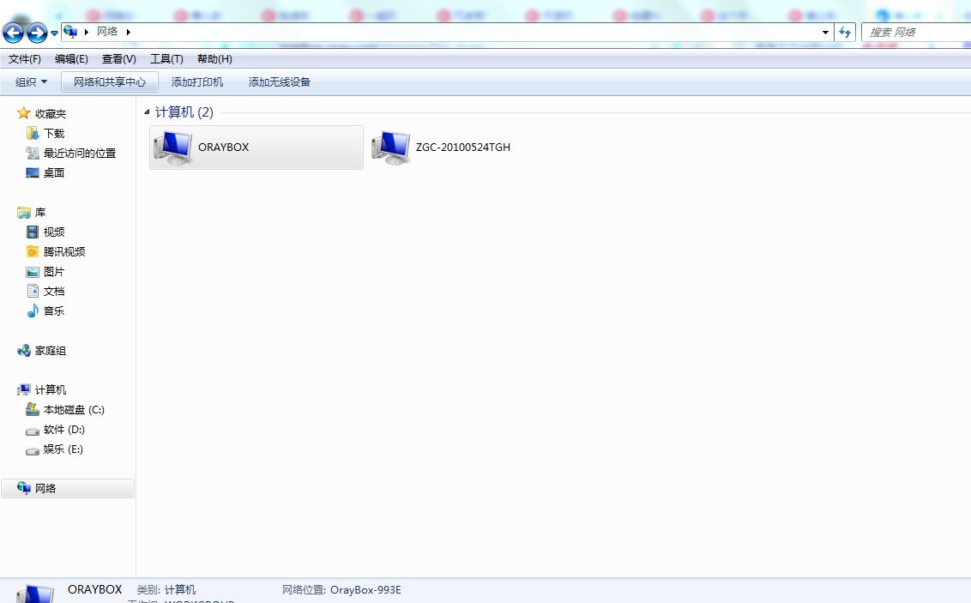Expand the arrow after 网络 in address bar
971x603 pixels.
(x=128, y=32)
